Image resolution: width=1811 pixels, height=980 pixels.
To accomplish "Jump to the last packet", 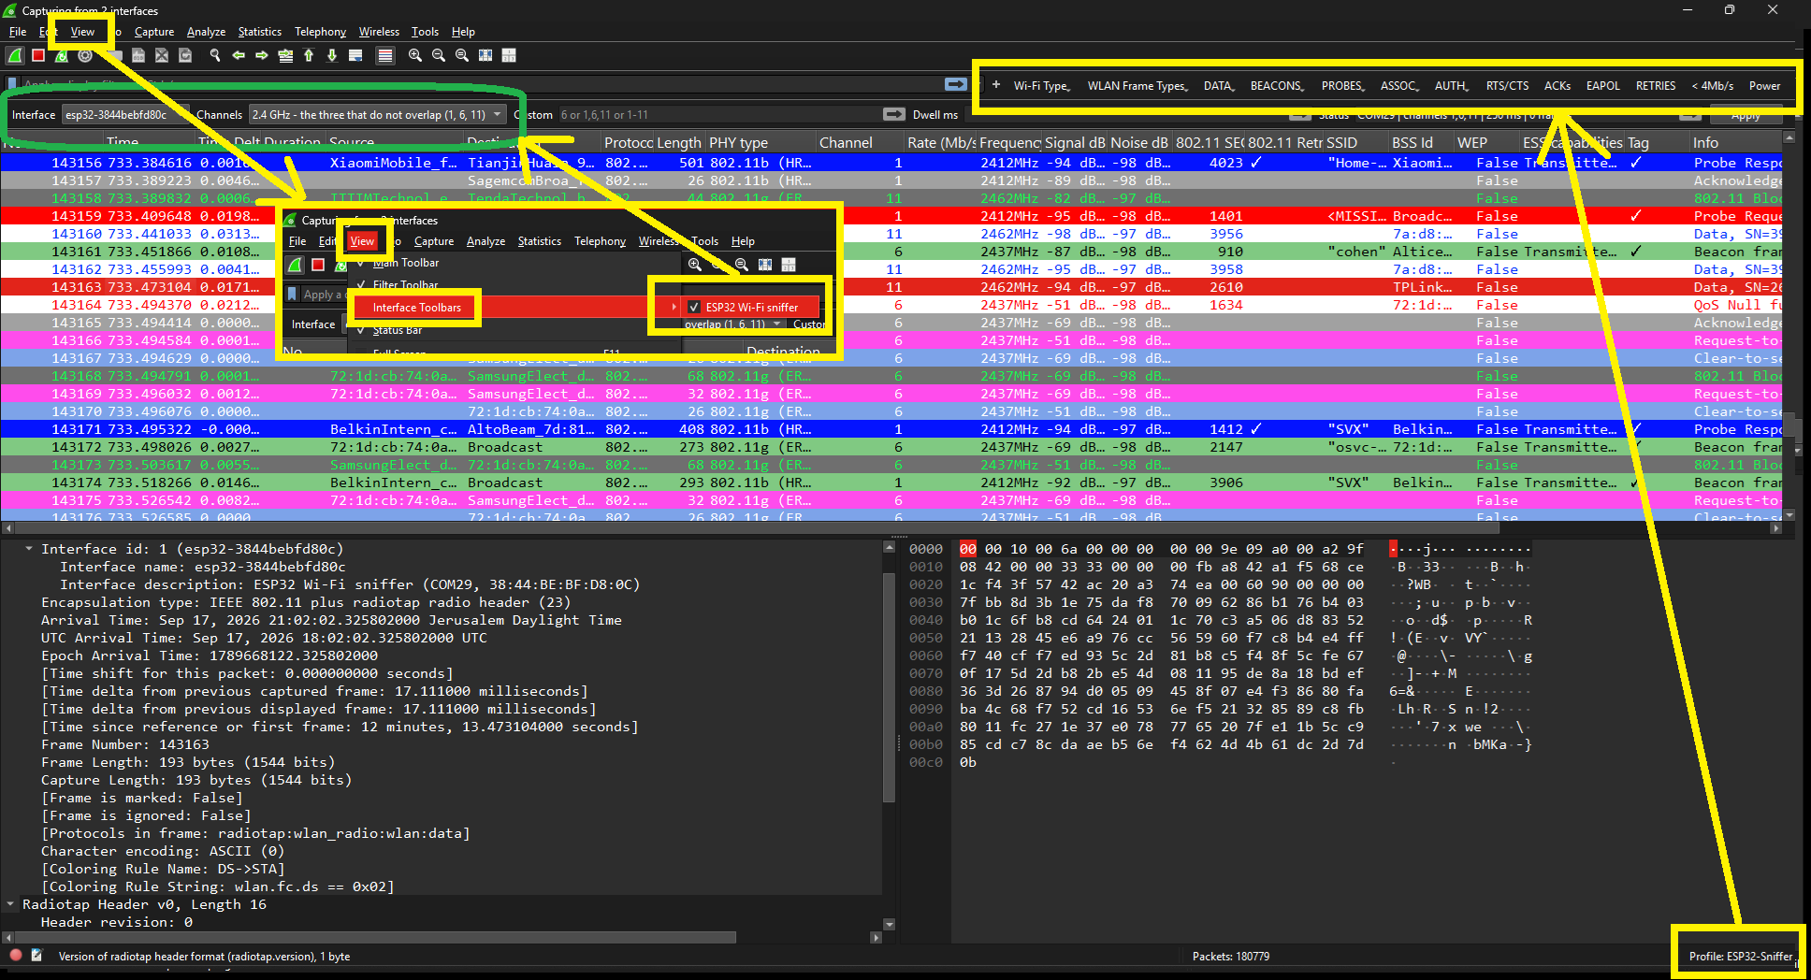I will tap(332, 56).
